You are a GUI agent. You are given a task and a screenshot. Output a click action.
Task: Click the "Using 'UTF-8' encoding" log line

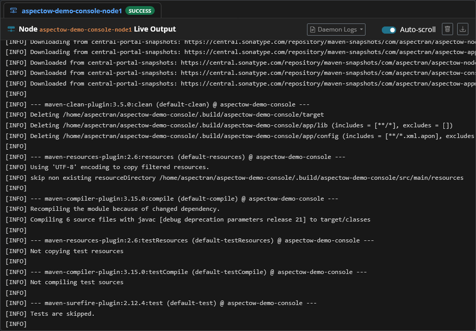(107, 167)
